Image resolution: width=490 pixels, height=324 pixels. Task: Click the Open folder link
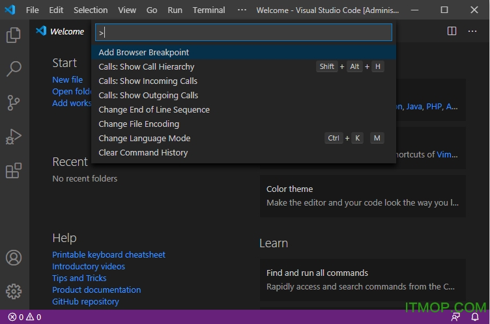(72, 92)
